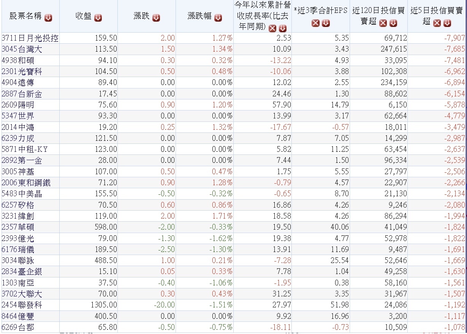Delete the 近120日投信買賣超 column with X icon
The width and height of the screenshot is (467, 334).
click(383, 24)
